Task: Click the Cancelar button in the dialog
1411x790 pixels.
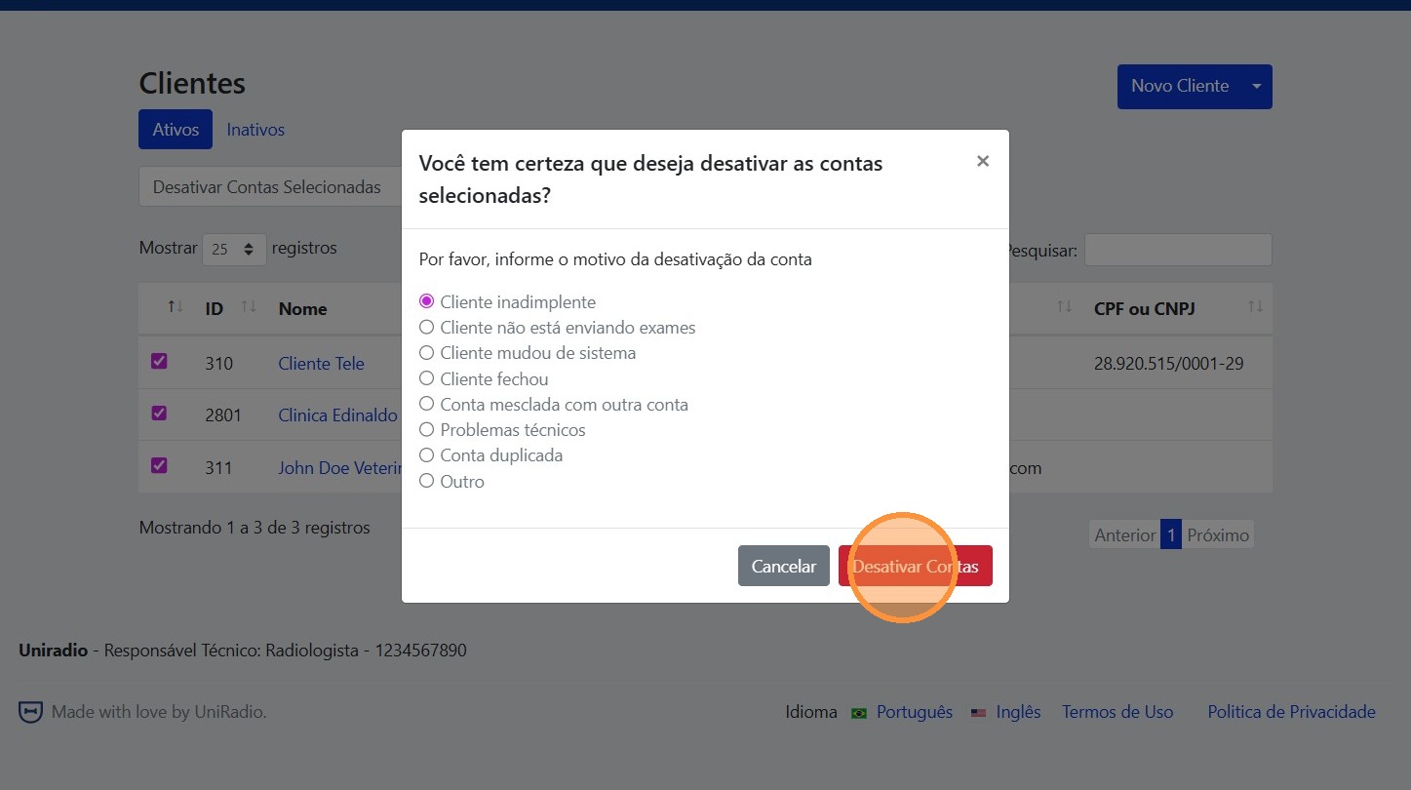Action: pyautogui.click(x=783, y=566)
